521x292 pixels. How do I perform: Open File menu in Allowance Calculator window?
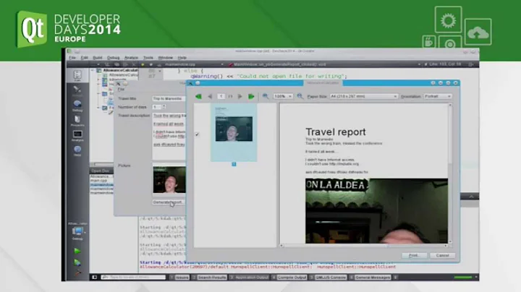[x=121, y=89]
